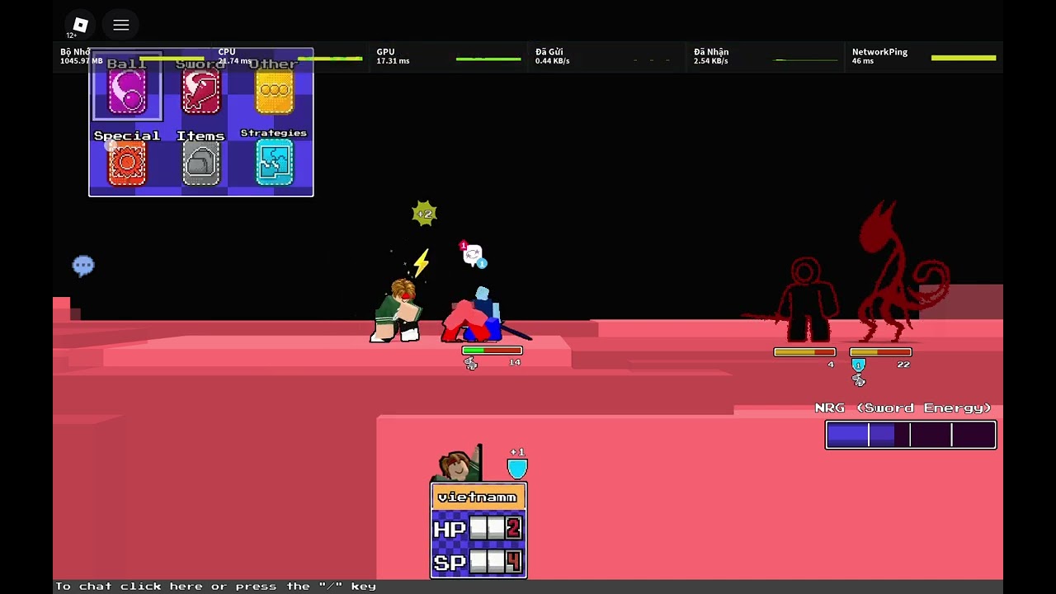Click the 0.44 KB/s sent value

[x=552, y=61]
